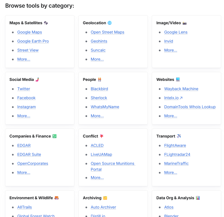The height and width of the screenshot is (217, 224).
Task: Open the Wayback Machine link
Action: coord(181,89)
